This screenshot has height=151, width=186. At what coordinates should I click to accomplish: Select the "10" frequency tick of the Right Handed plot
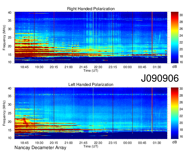pyautogui.click(x=10, y=62)
